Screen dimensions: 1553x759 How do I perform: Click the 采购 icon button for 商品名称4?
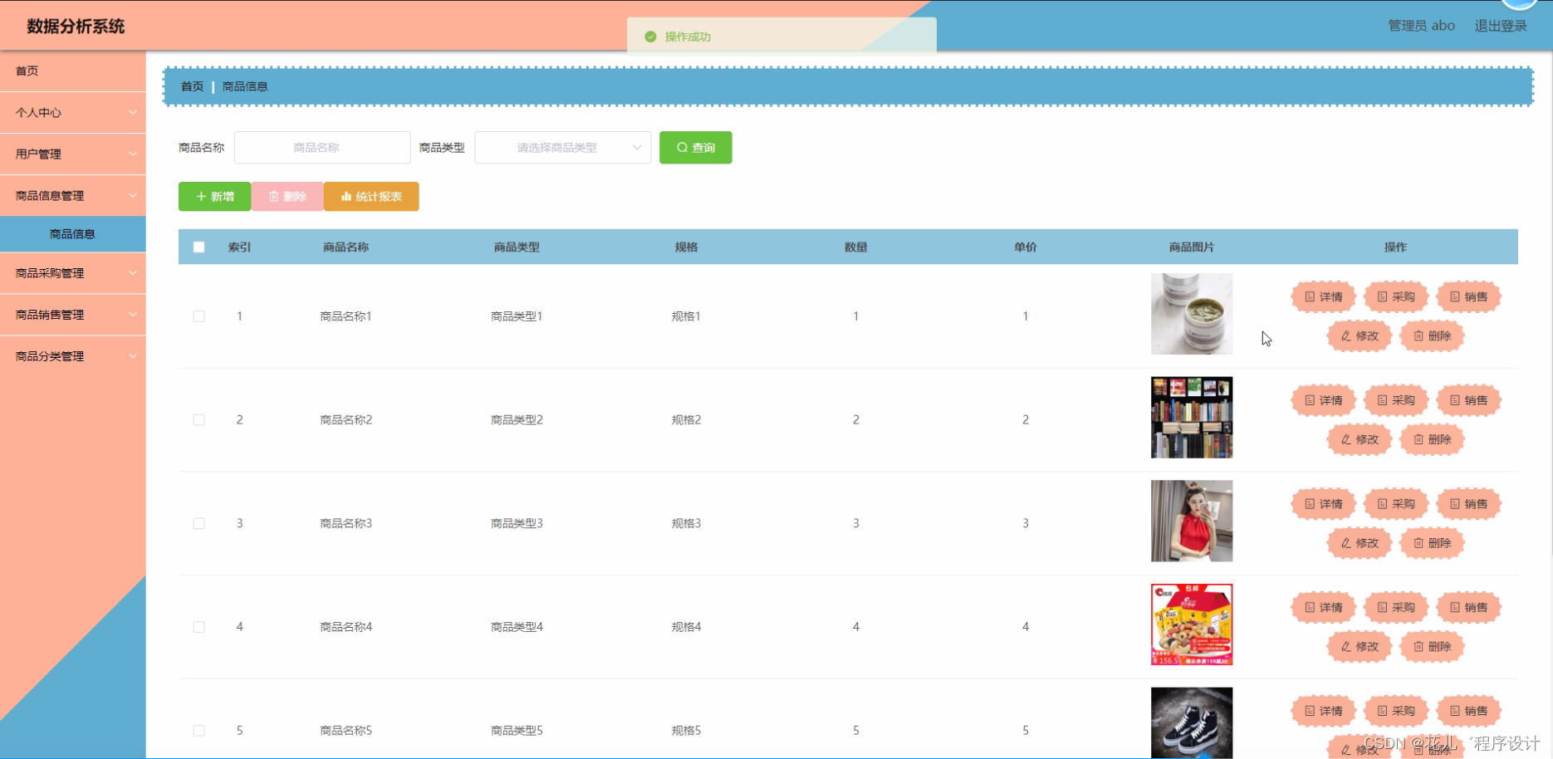point(1395,606)
